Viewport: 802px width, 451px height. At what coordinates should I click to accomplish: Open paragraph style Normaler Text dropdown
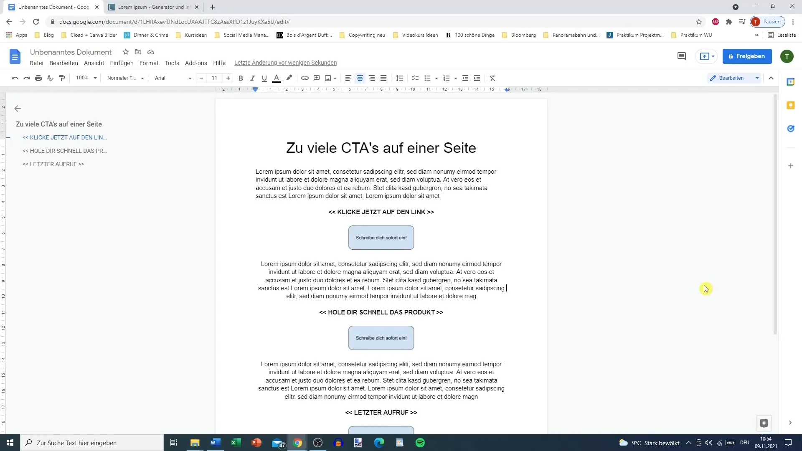[x=125, y=78]
